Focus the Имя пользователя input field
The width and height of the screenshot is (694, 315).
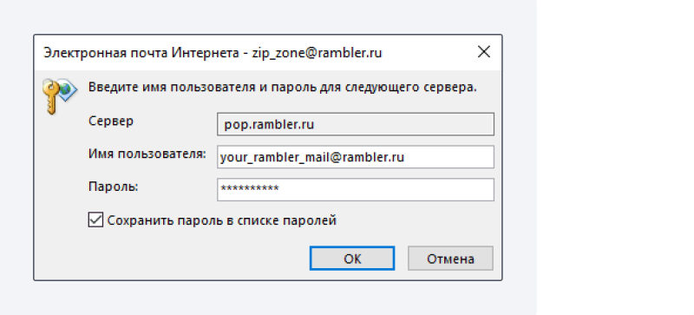pos(356,157)
